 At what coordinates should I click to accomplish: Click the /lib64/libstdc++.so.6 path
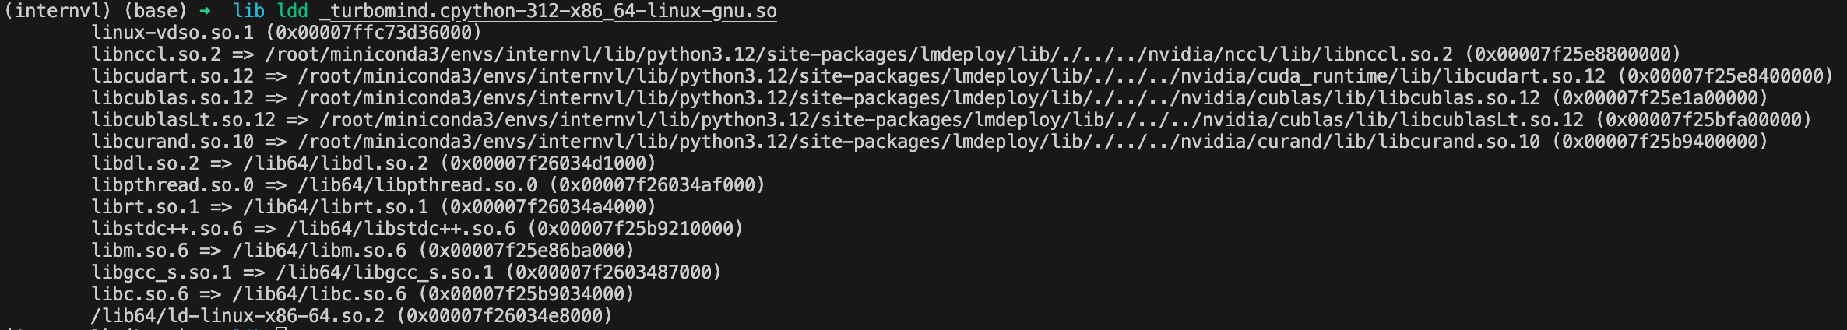point(401,229)
